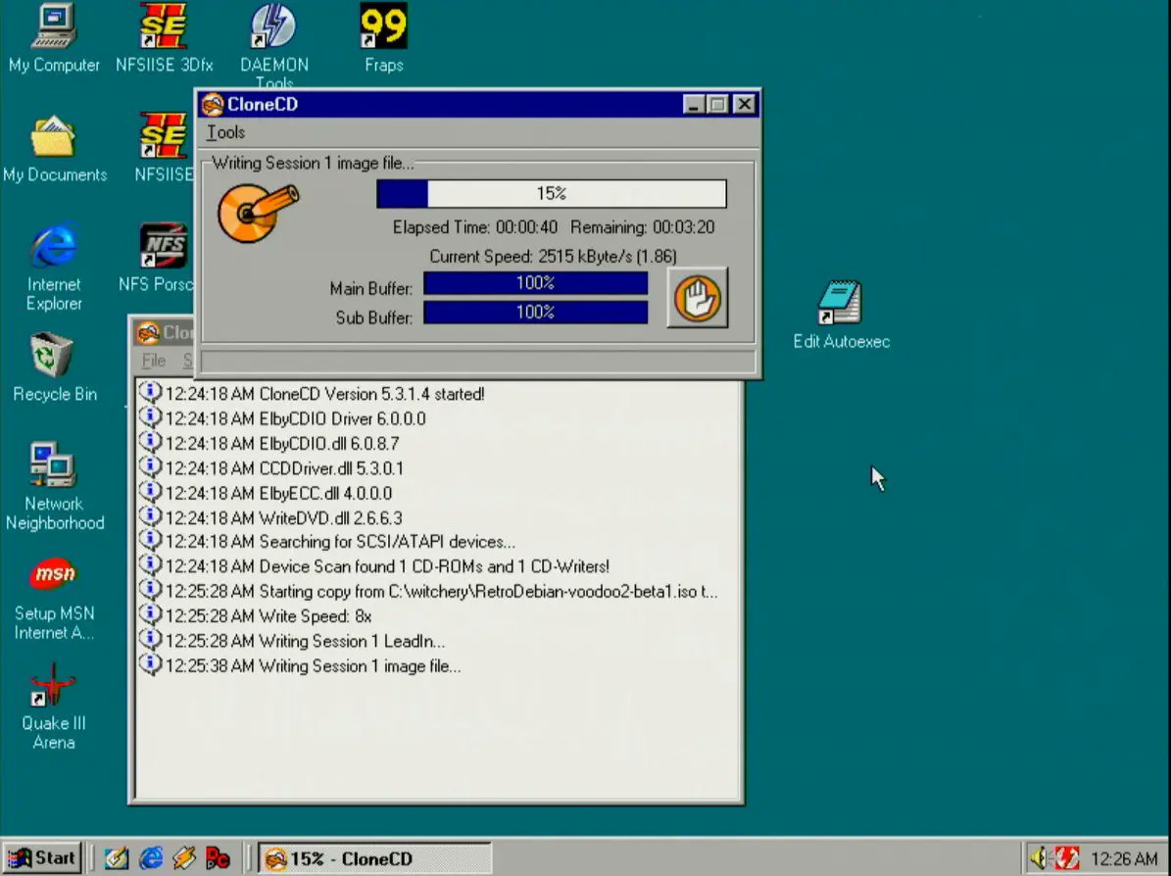
Task: Click the CloneCD progress window title bar
Action: pos(478,105)
